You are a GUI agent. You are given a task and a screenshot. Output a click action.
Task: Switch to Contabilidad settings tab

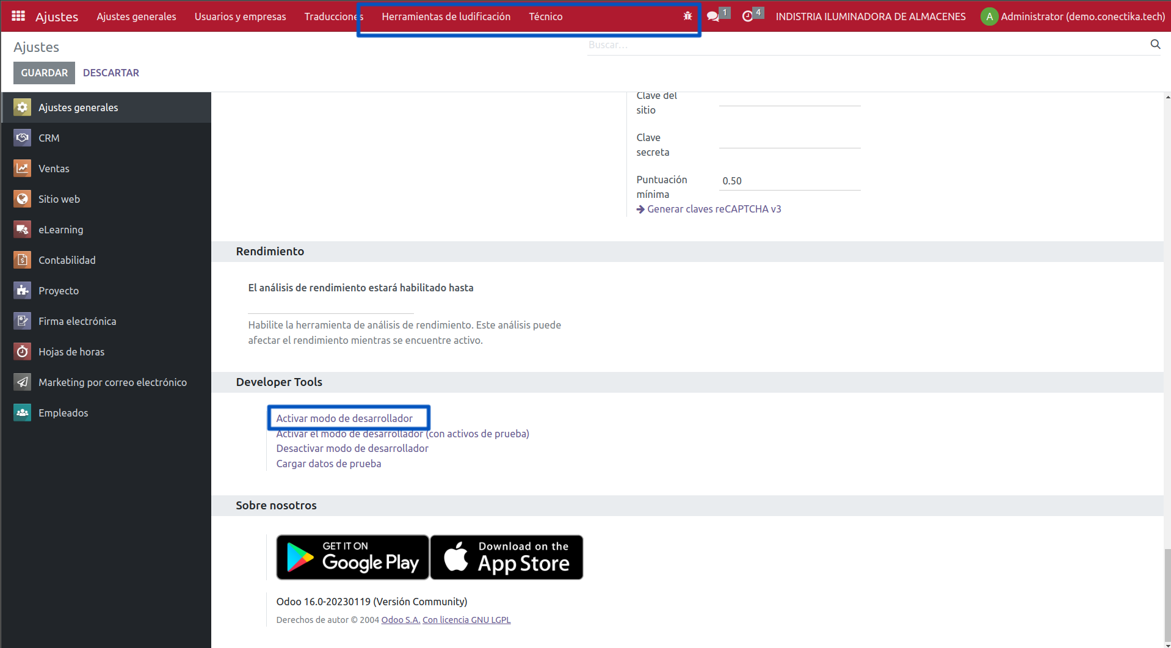click(x=67, y=260)
